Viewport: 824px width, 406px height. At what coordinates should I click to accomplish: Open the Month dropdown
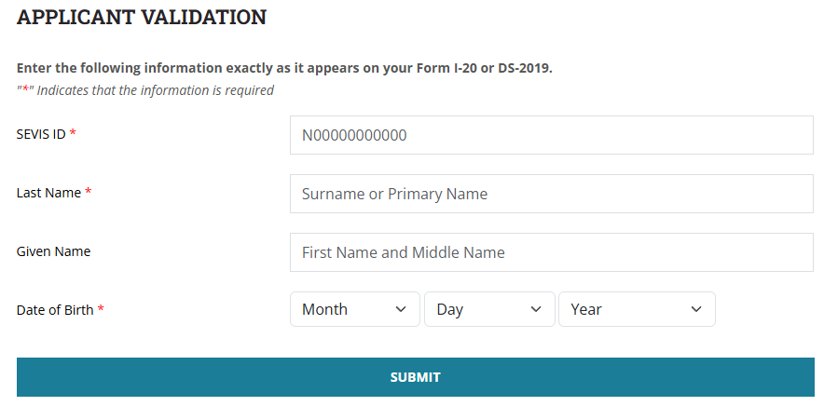354,309
